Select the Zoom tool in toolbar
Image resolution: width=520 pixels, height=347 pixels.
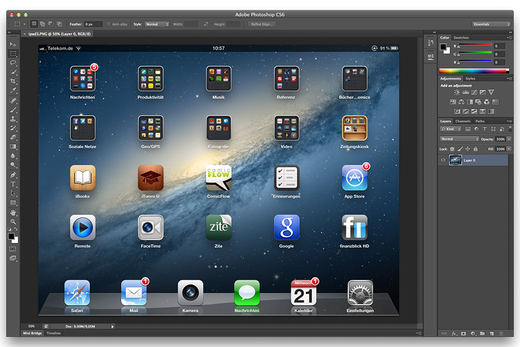(13, 222)
